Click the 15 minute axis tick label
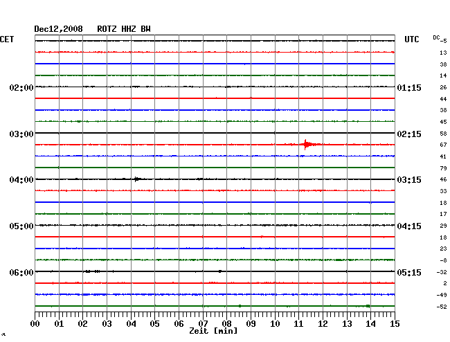 coord(395,324)
